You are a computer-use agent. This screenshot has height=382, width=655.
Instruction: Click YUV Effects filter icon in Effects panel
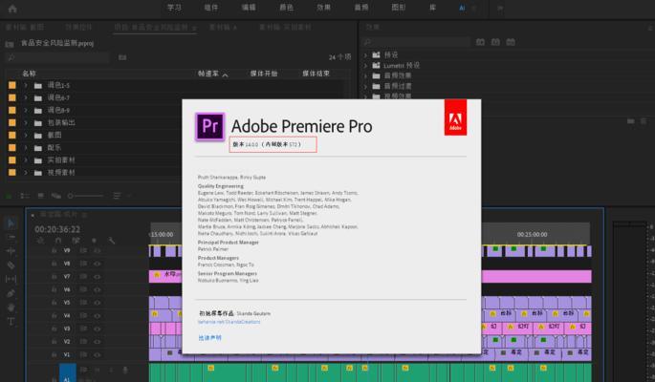point(511,42)
